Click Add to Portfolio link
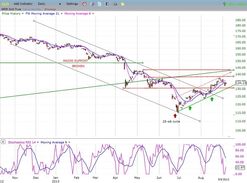Screen dimensions: 247x183 [33, 9]
